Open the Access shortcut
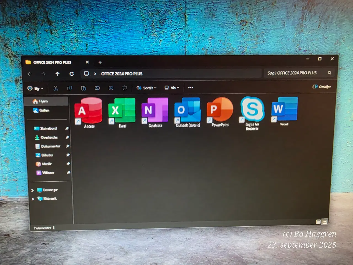The width and height of the screenshot is (353, 265). pyautogui.click(x=89, y=113)
